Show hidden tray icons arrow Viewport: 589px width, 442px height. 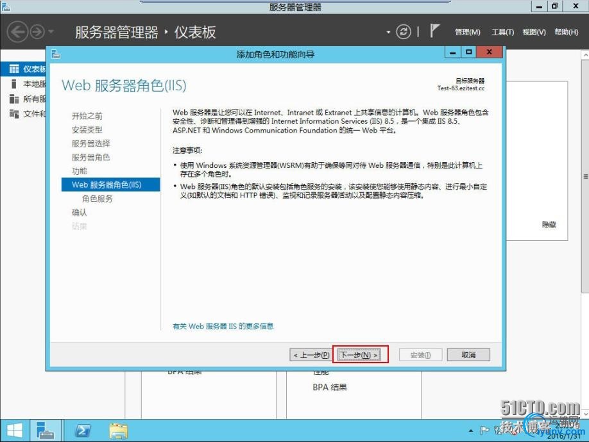click(471, 430)
